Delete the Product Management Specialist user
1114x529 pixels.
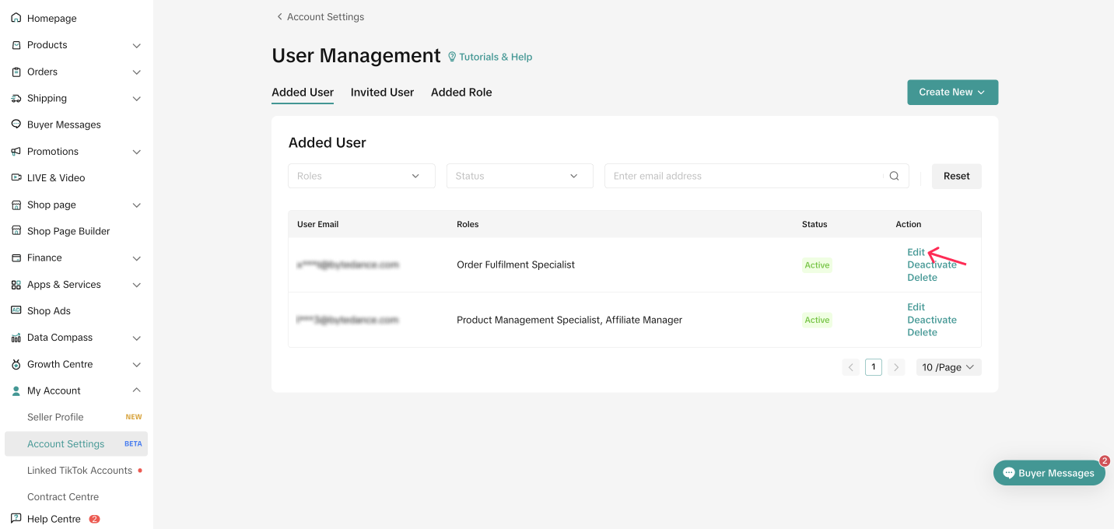click(922, 332)
